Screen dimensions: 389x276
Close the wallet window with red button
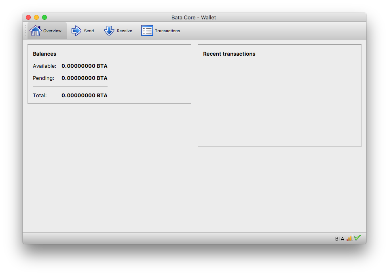point(28,17)
